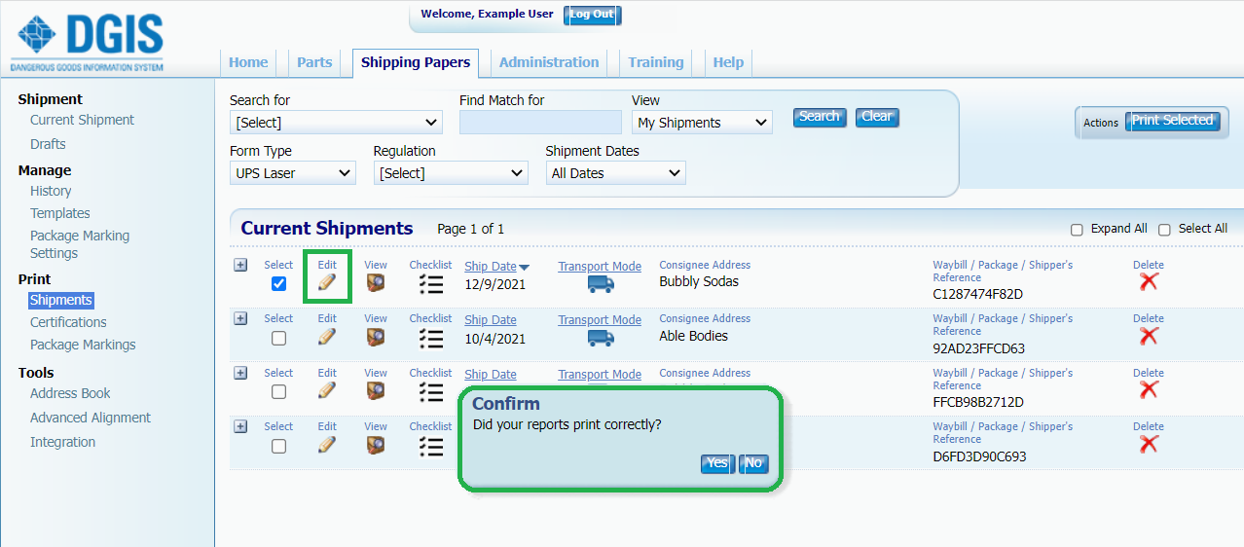This screenshot has height=547, width=1244.
Task: Enable the Expand All checkbox
Action: point(1077,230)
